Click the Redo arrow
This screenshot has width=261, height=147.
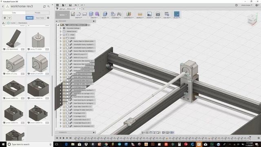click(82, 5)
